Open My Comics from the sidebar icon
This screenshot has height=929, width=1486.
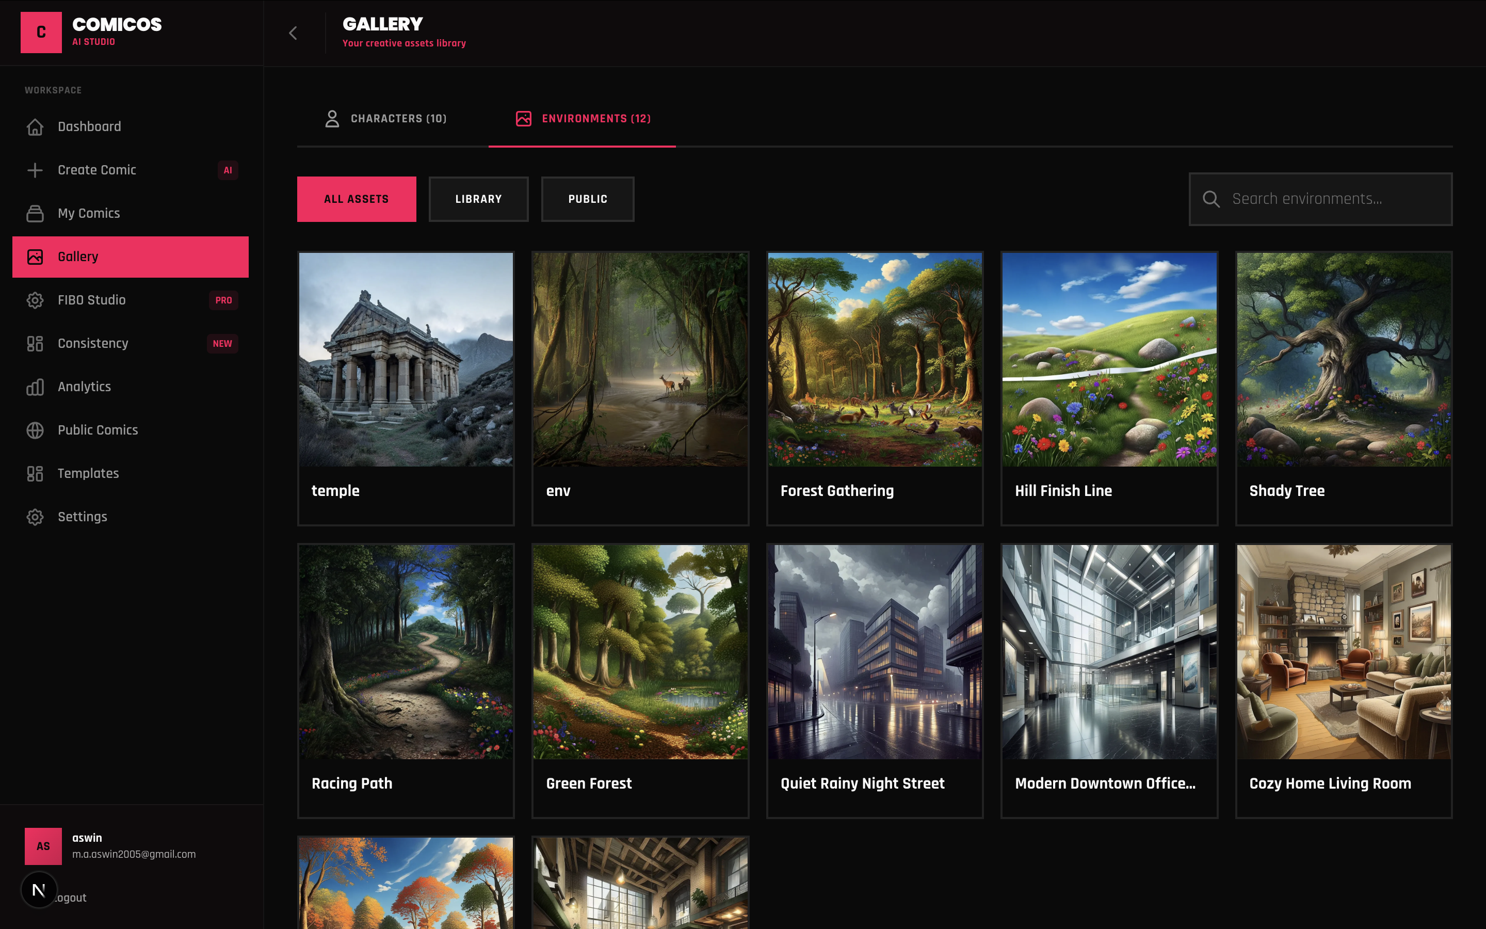coord(35,213)
